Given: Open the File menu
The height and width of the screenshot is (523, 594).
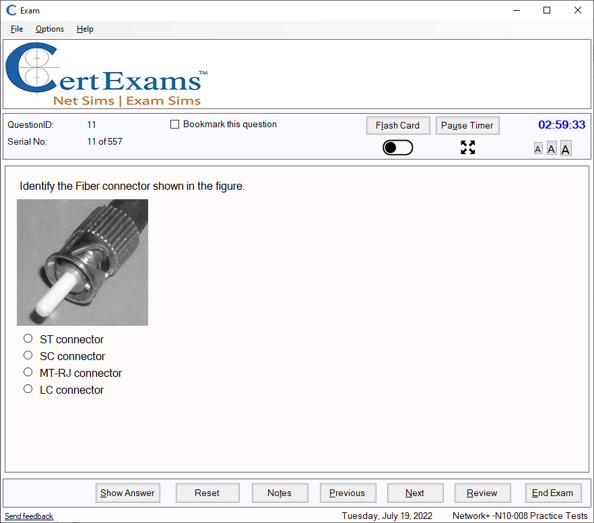Looking at the screenshot, I should (x=16, y=29).
